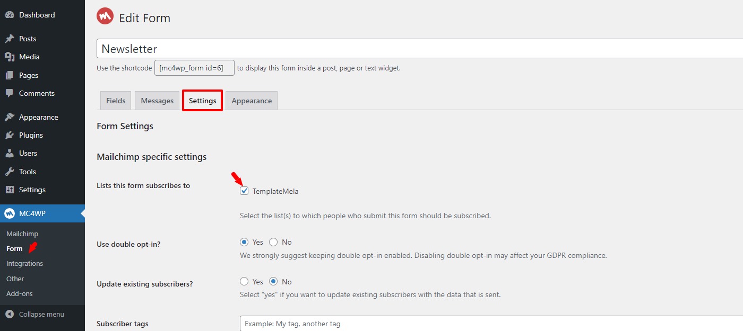Viewport: 743px width, 331px height.
Task: Click the Posts pushpin icon
Action: [10, 39]
